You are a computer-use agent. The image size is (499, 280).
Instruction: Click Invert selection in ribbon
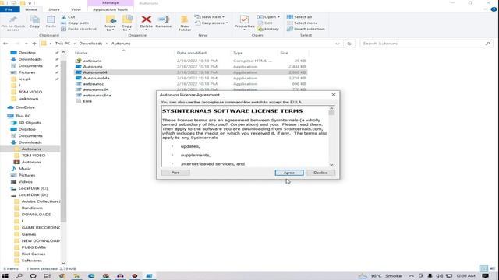coord(306,29)
